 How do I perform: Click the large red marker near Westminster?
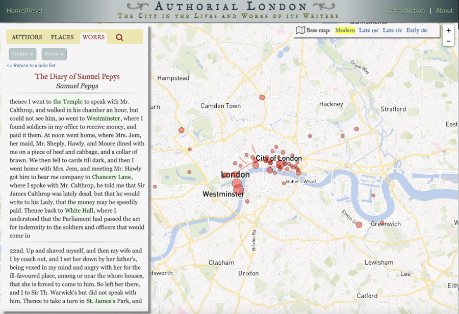237,184
